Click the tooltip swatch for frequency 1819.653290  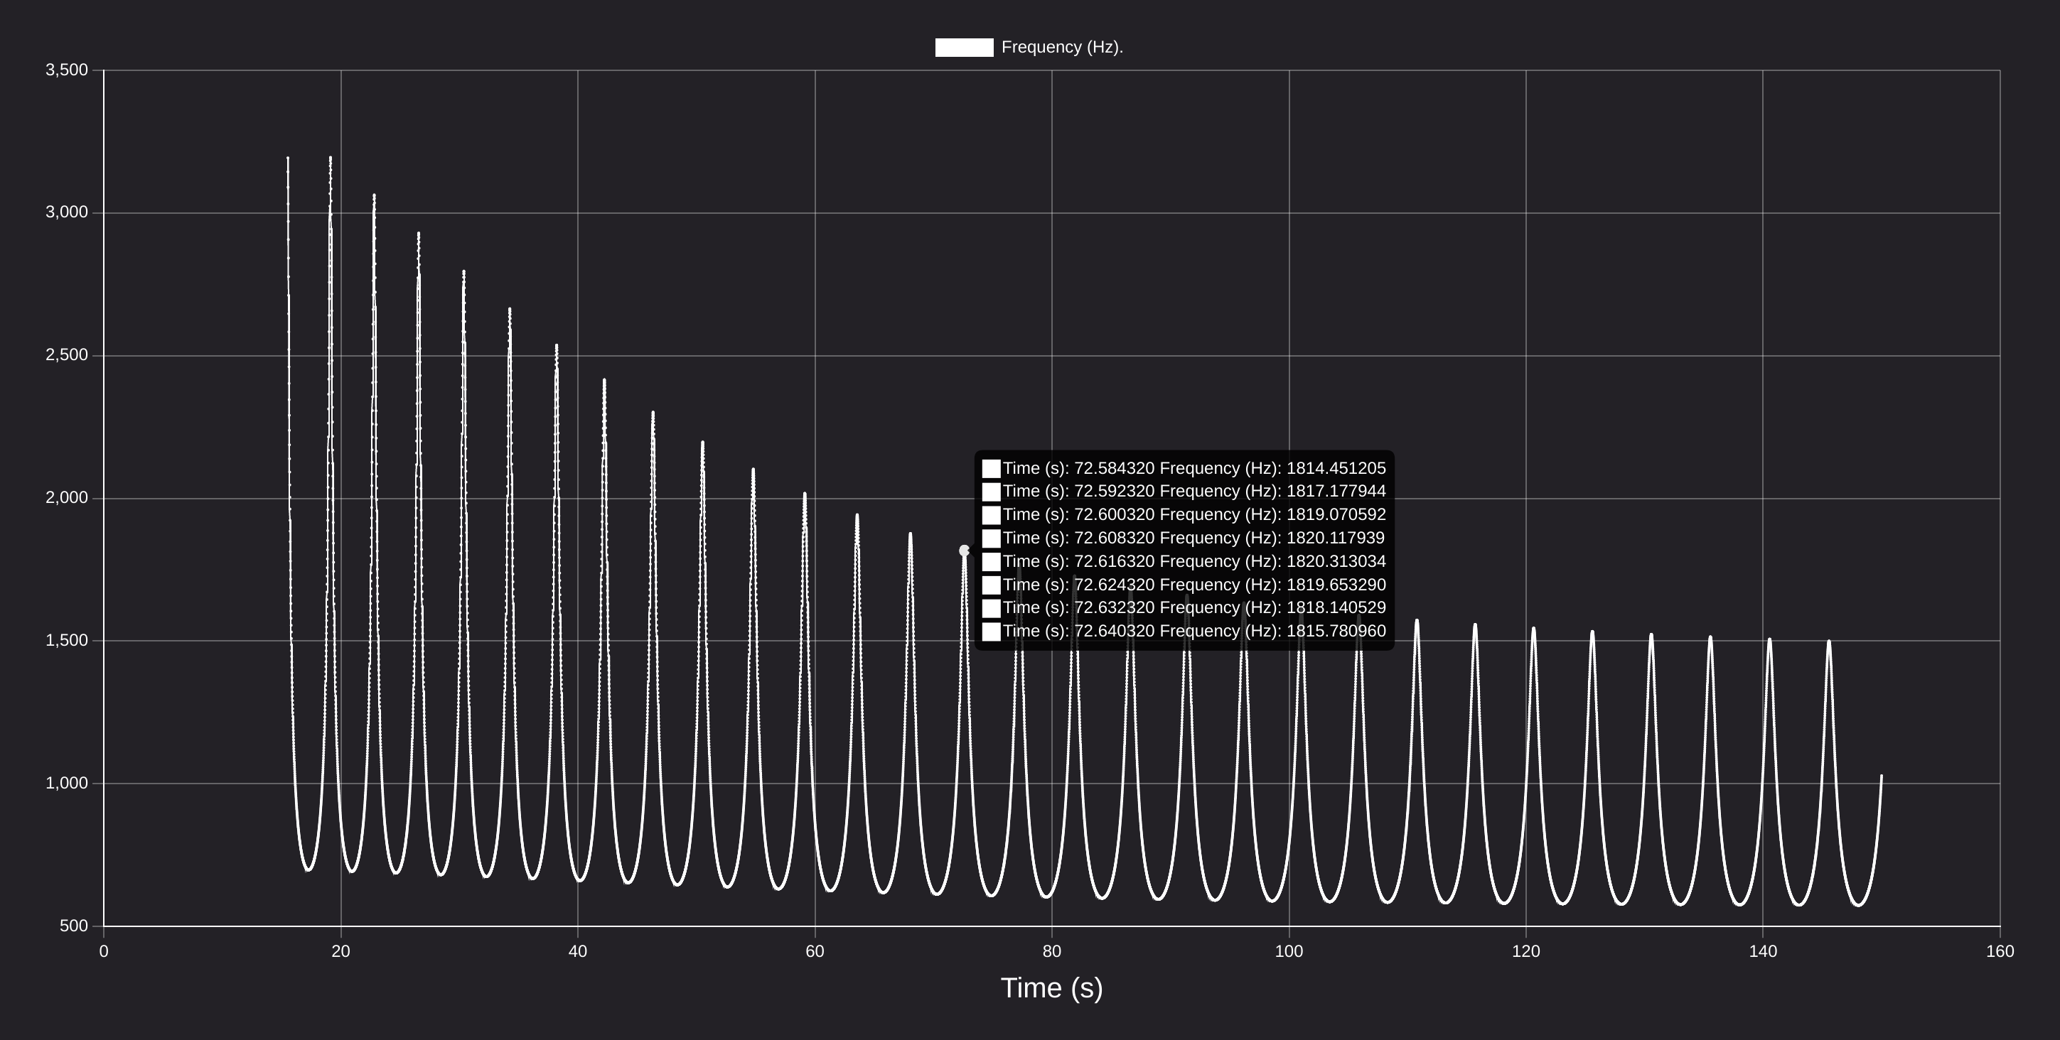pyautogui.click(x=992, y=585)
